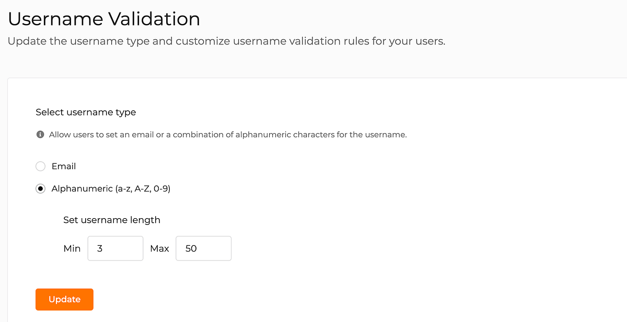627x322 pixels.
Task: Click the Email label text
Action: (64, 166)
